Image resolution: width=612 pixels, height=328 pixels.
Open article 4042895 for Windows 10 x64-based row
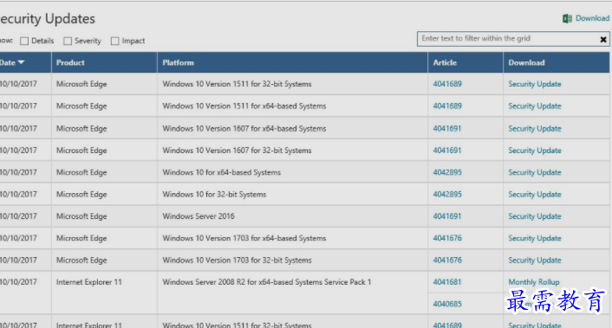447,172
